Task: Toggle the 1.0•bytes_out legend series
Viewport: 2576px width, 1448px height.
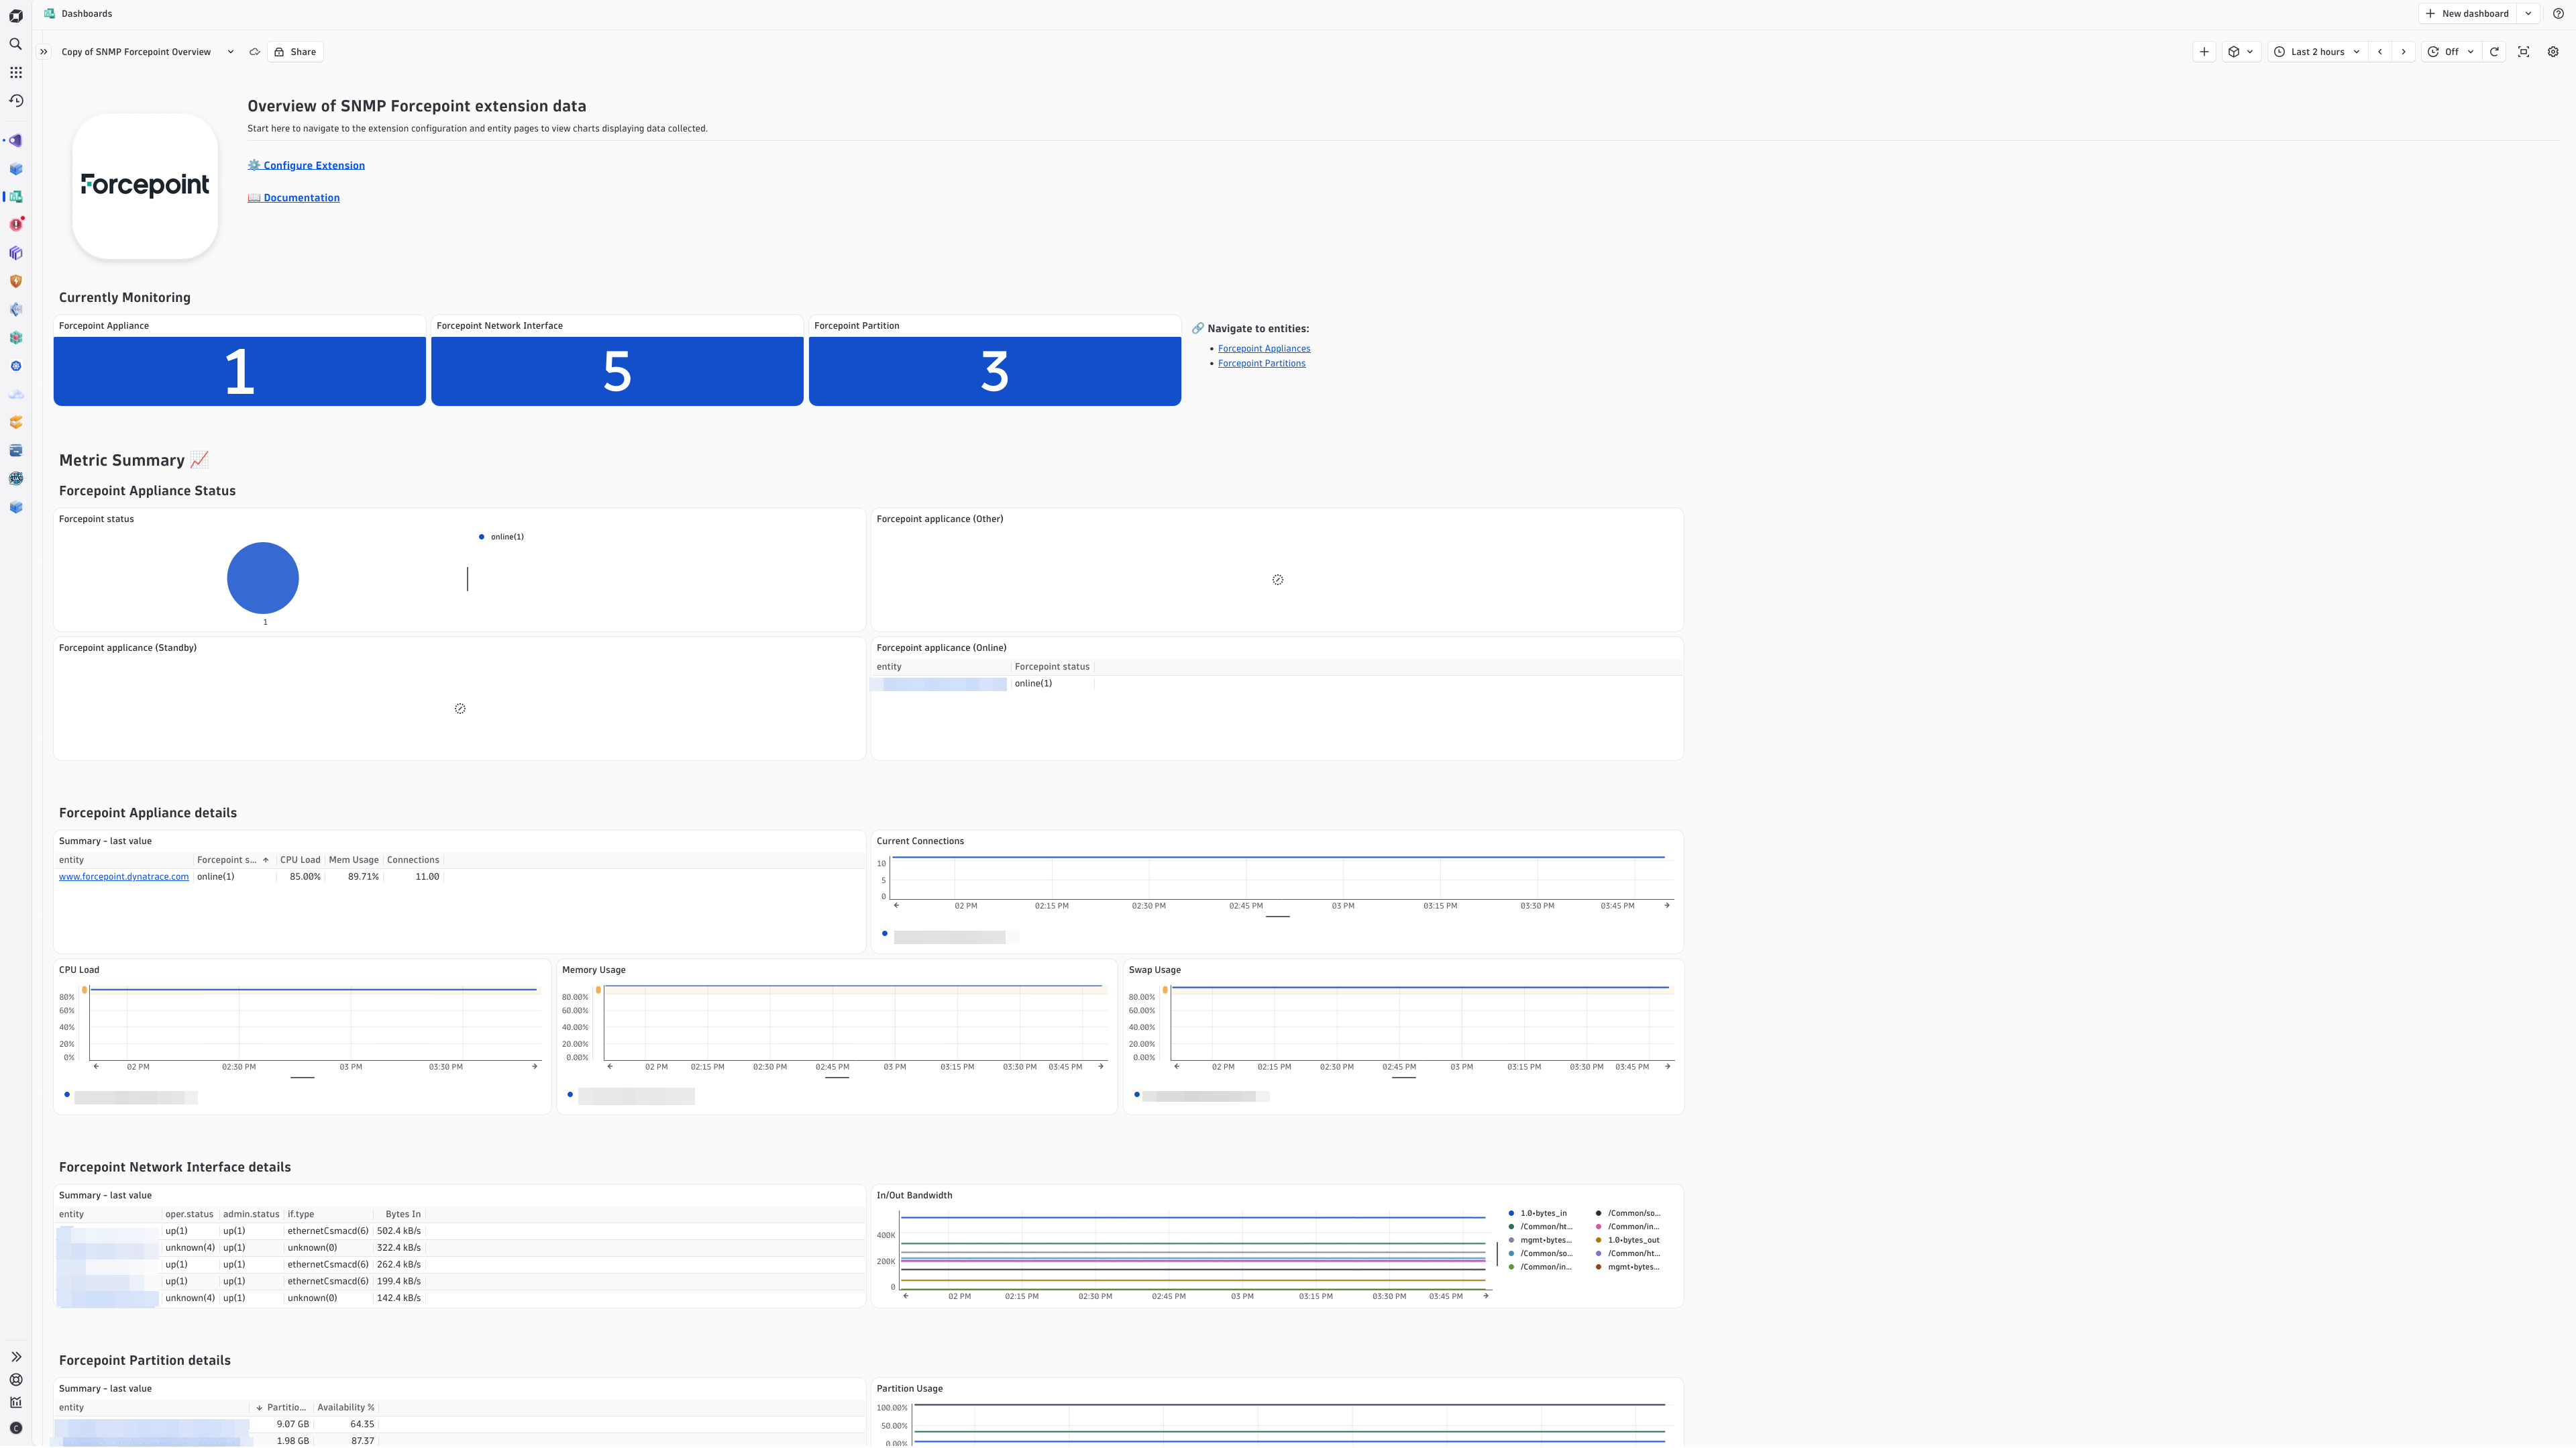Action: coord(1627,1241)
